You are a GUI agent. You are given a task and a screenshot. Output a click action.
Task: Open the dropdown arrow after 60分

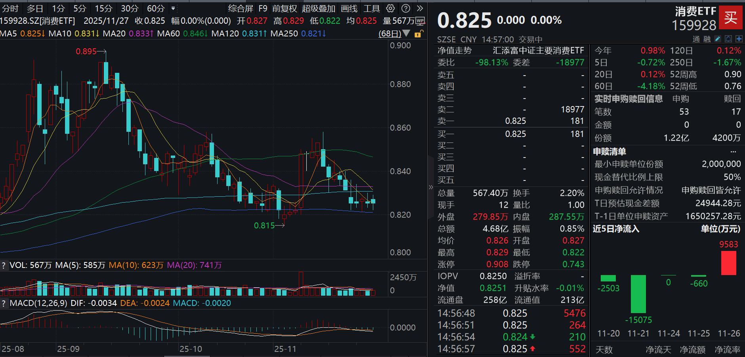point(173,8)
